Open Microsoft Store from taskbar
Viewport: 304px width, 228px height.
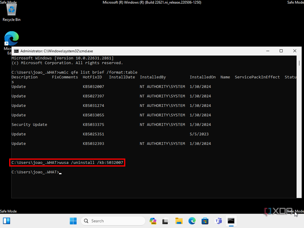pos(205,221)
